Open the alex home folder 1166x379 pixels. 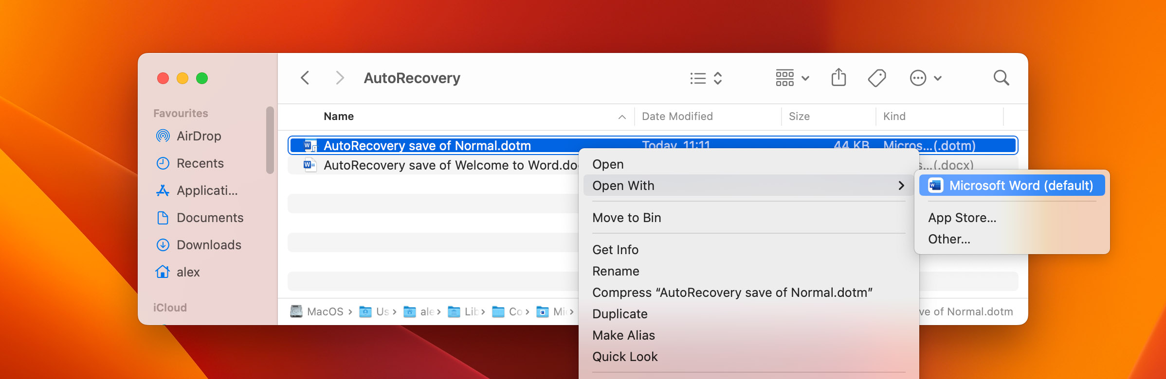188,272
